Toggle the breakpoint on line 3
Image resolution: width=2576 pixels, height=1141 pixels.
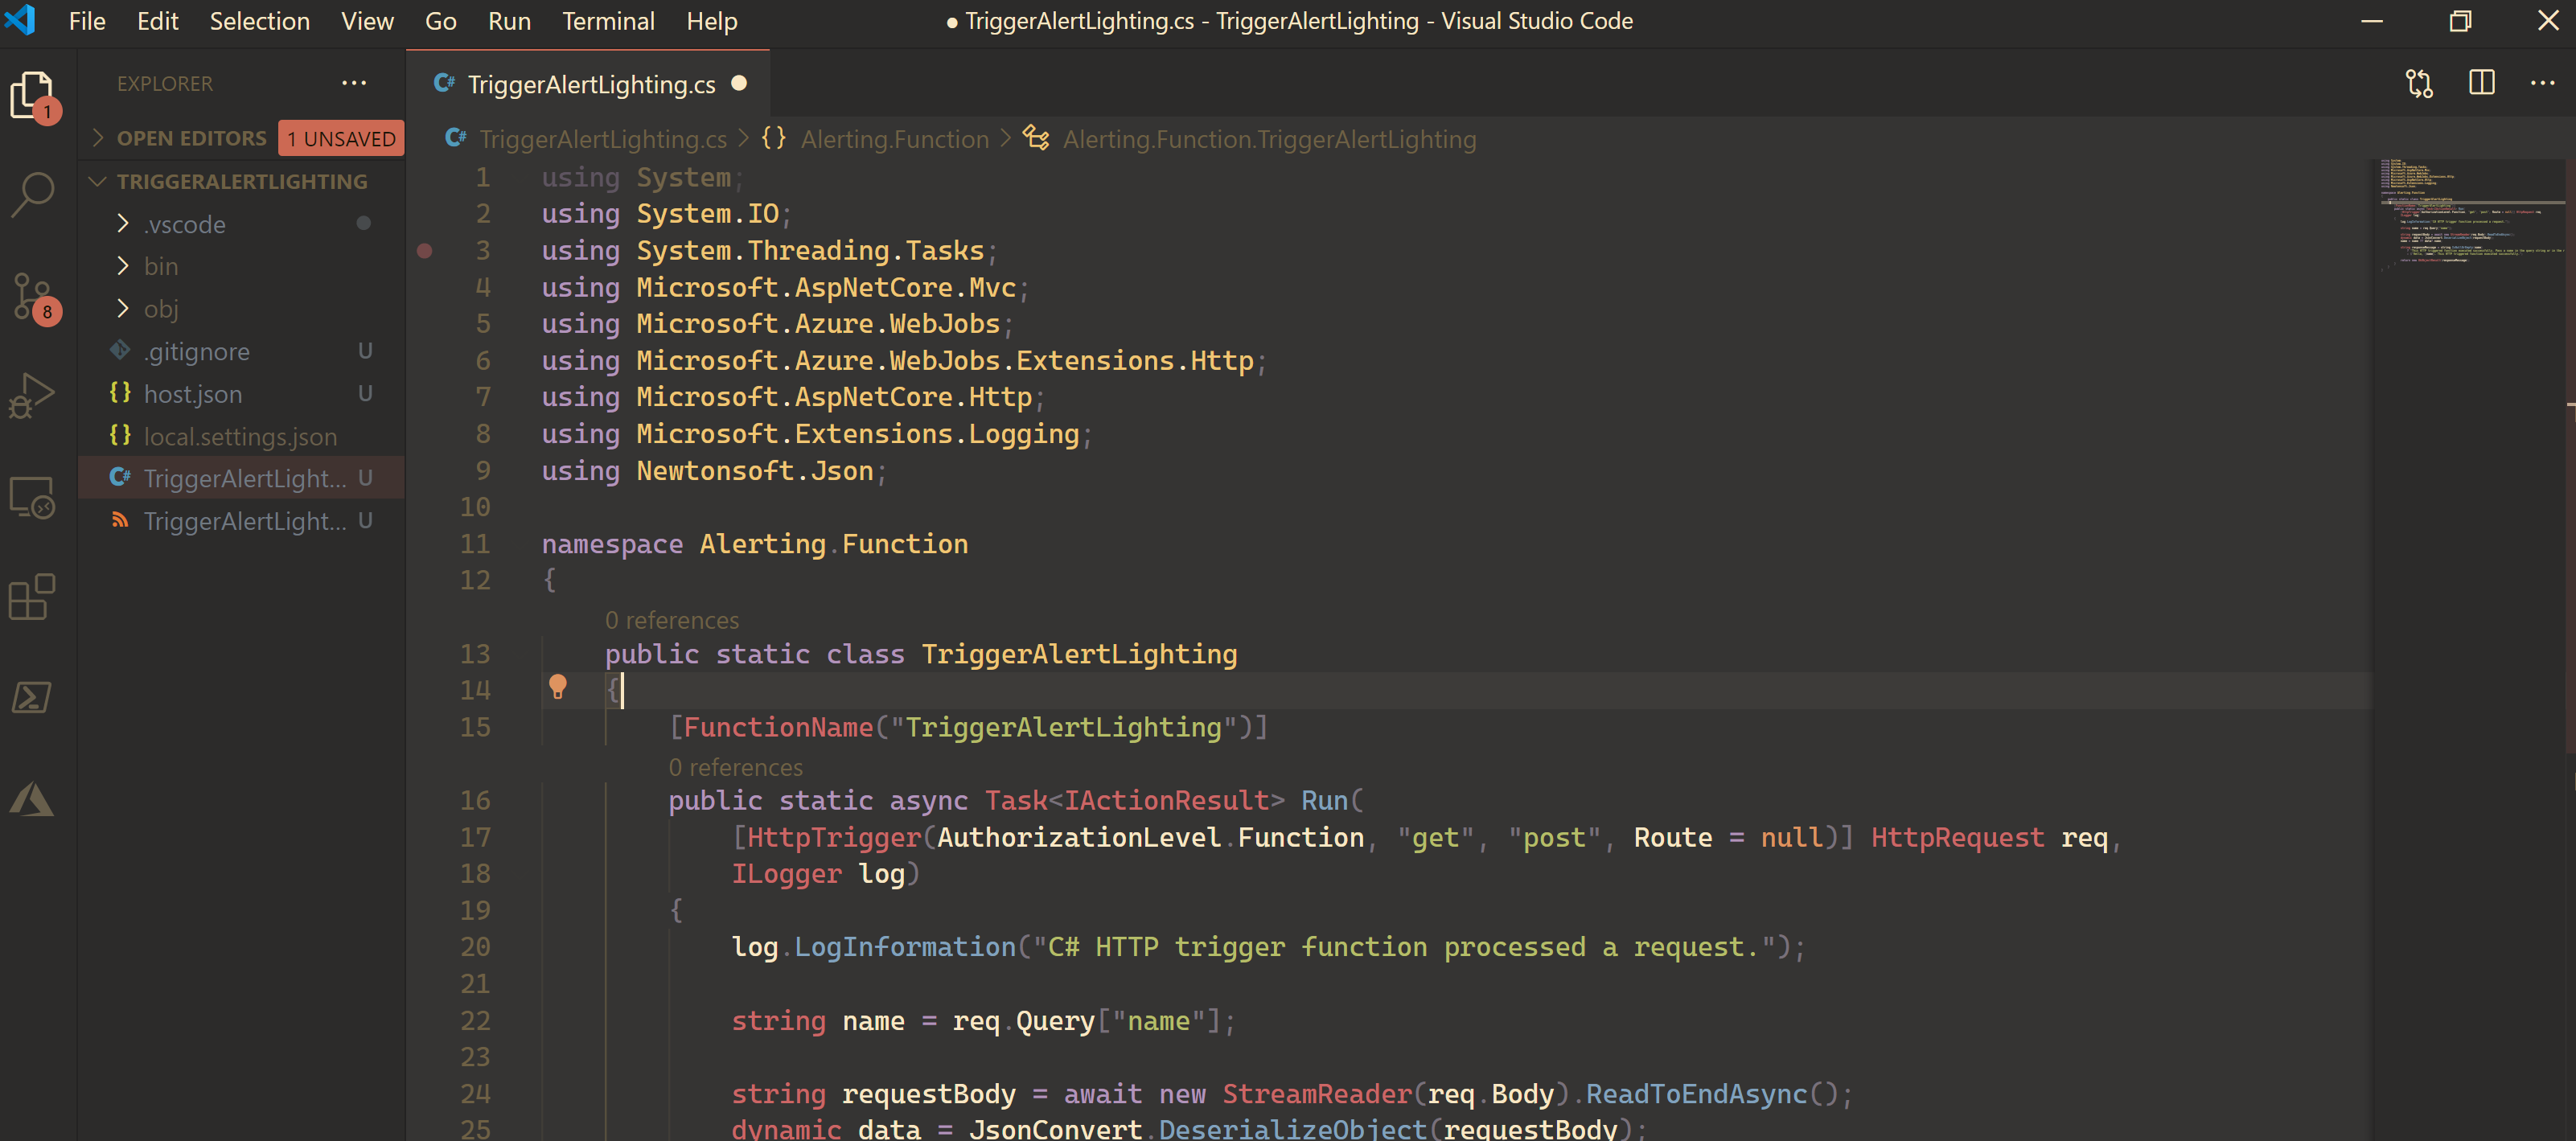click(x=424, y=250)
